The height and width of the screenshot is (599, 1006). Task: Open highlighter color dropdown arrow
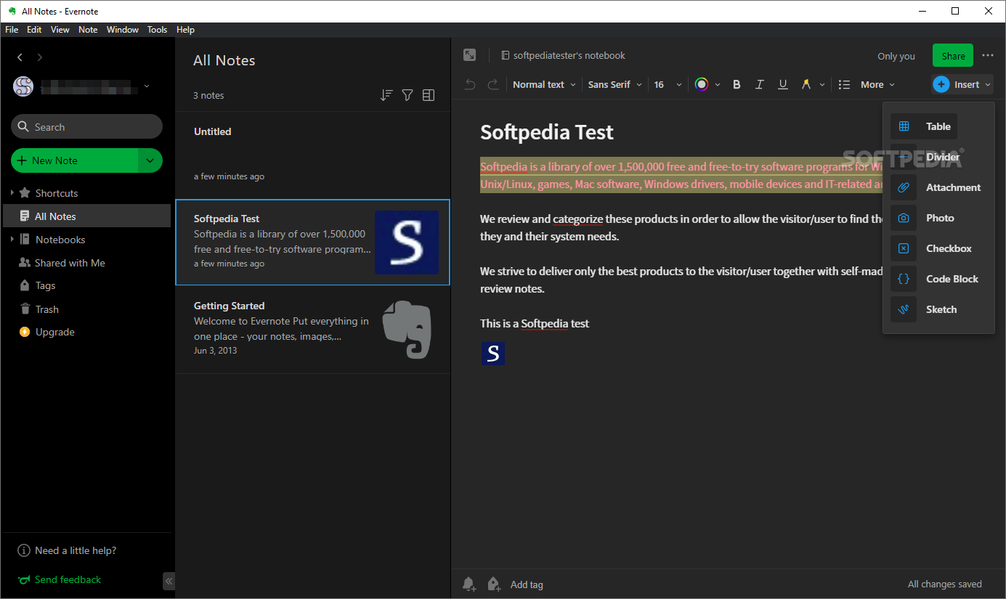coord(822,84)
